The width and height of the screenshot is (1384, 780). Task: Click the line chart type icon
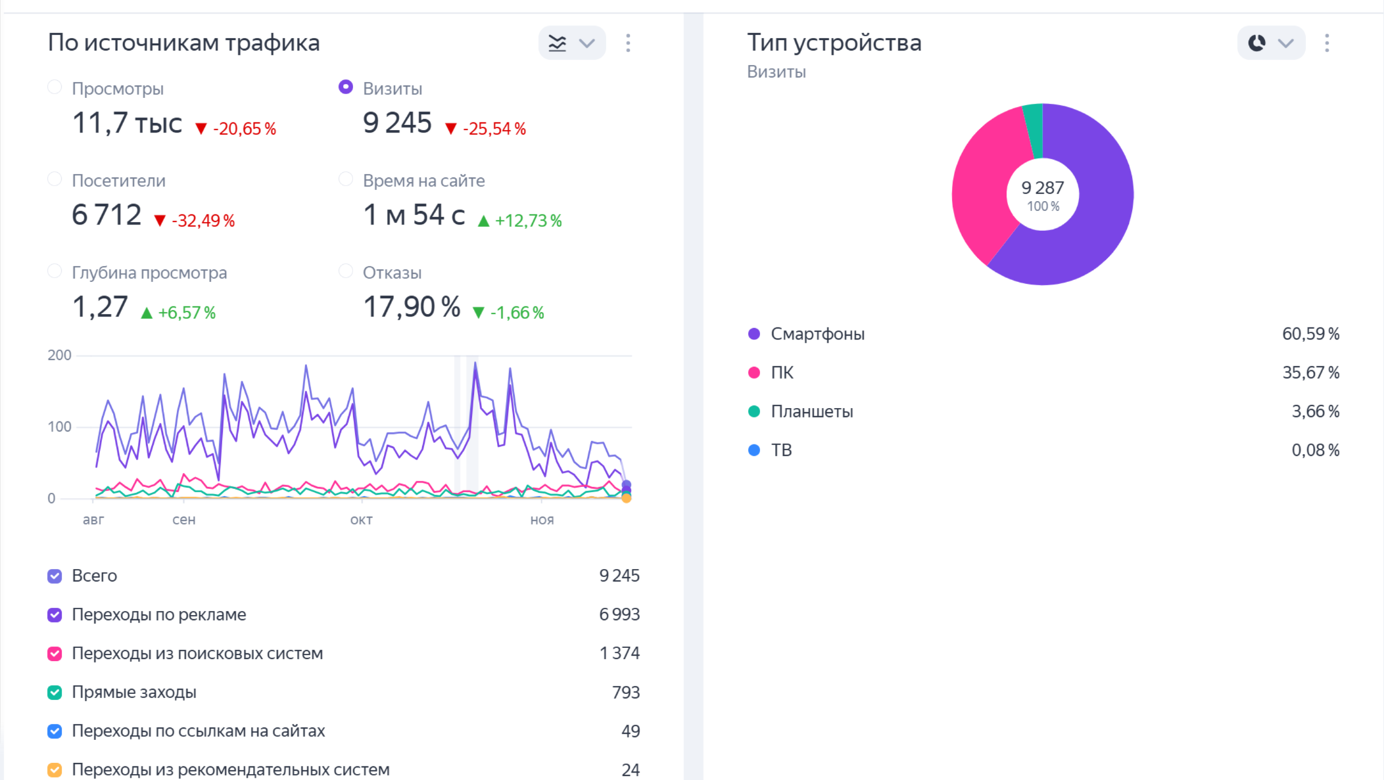[x=557, y=43]
